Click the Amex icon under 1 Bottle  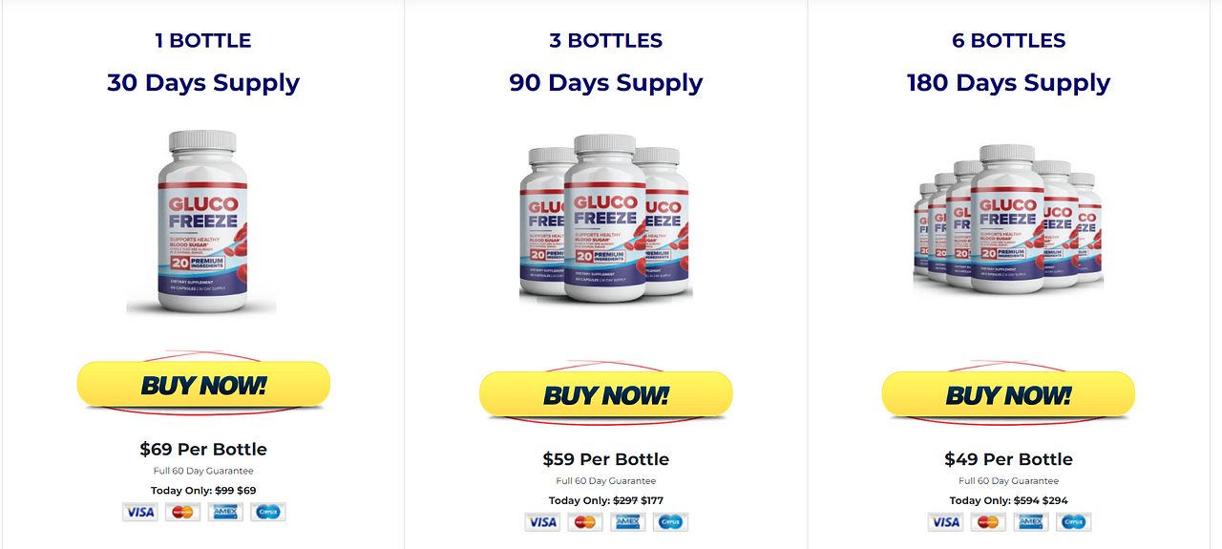(225, 512)
